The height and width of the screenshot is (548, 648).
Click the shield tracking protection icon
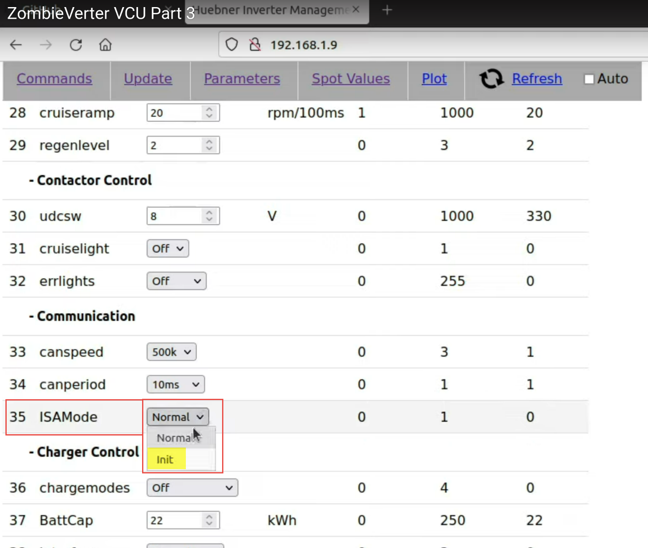pos(232,45)
